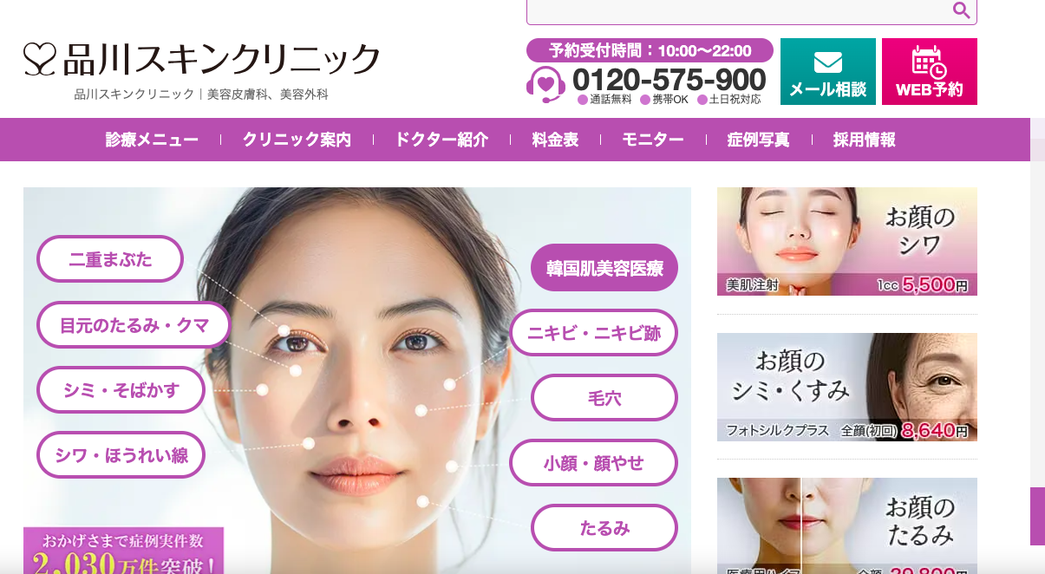Viewport: 1045px width, 574px height.
Task: Open the お顔のシミ・くすみ banner
Action: (x=847, y=387)
